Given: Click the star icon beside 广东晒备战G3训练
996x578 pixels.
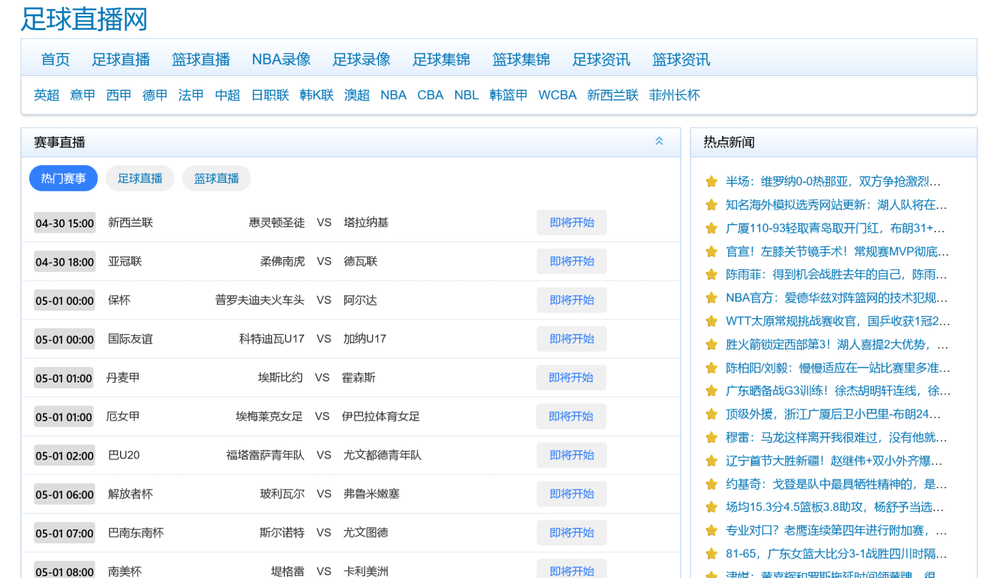Looking at the screenshot, I should point(711,391).
